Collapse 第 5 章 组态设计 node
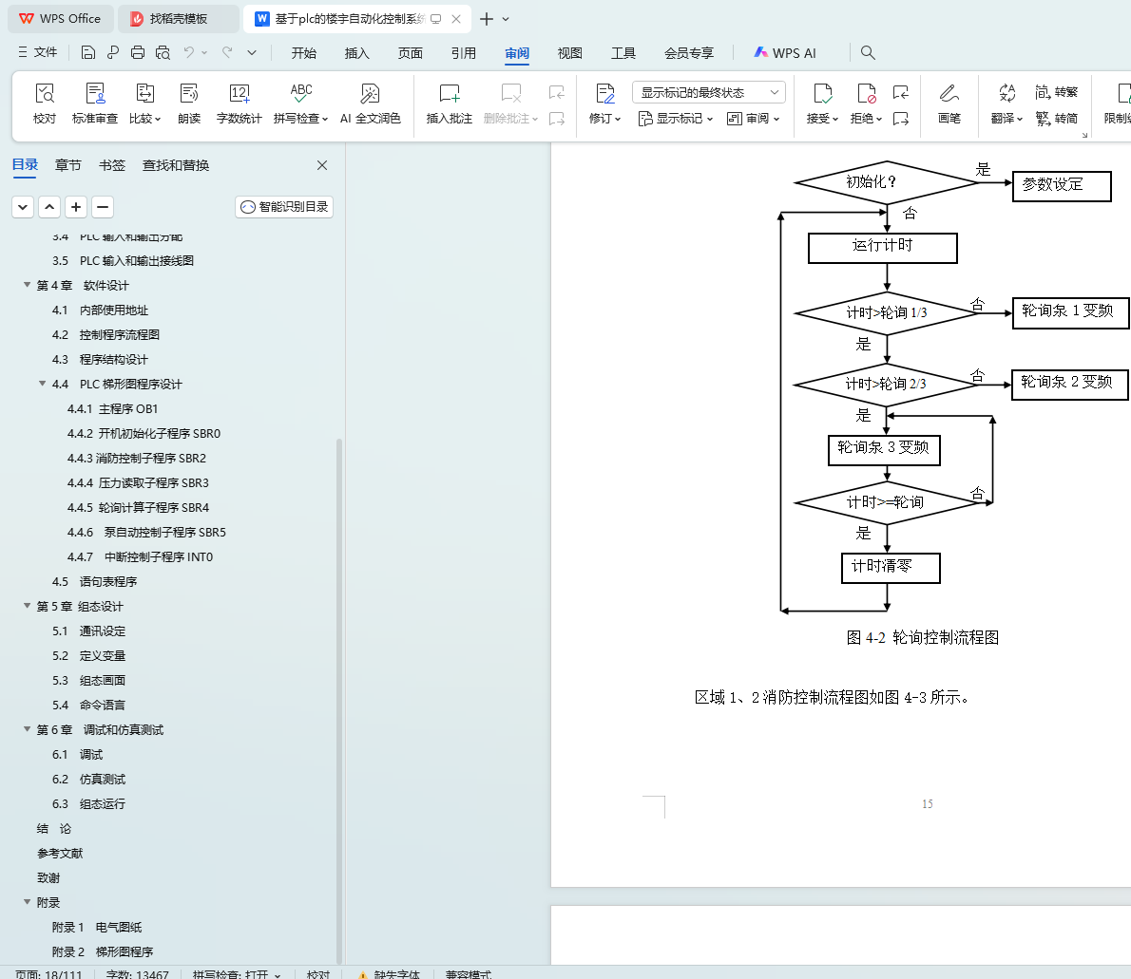 tap(27, 606)
